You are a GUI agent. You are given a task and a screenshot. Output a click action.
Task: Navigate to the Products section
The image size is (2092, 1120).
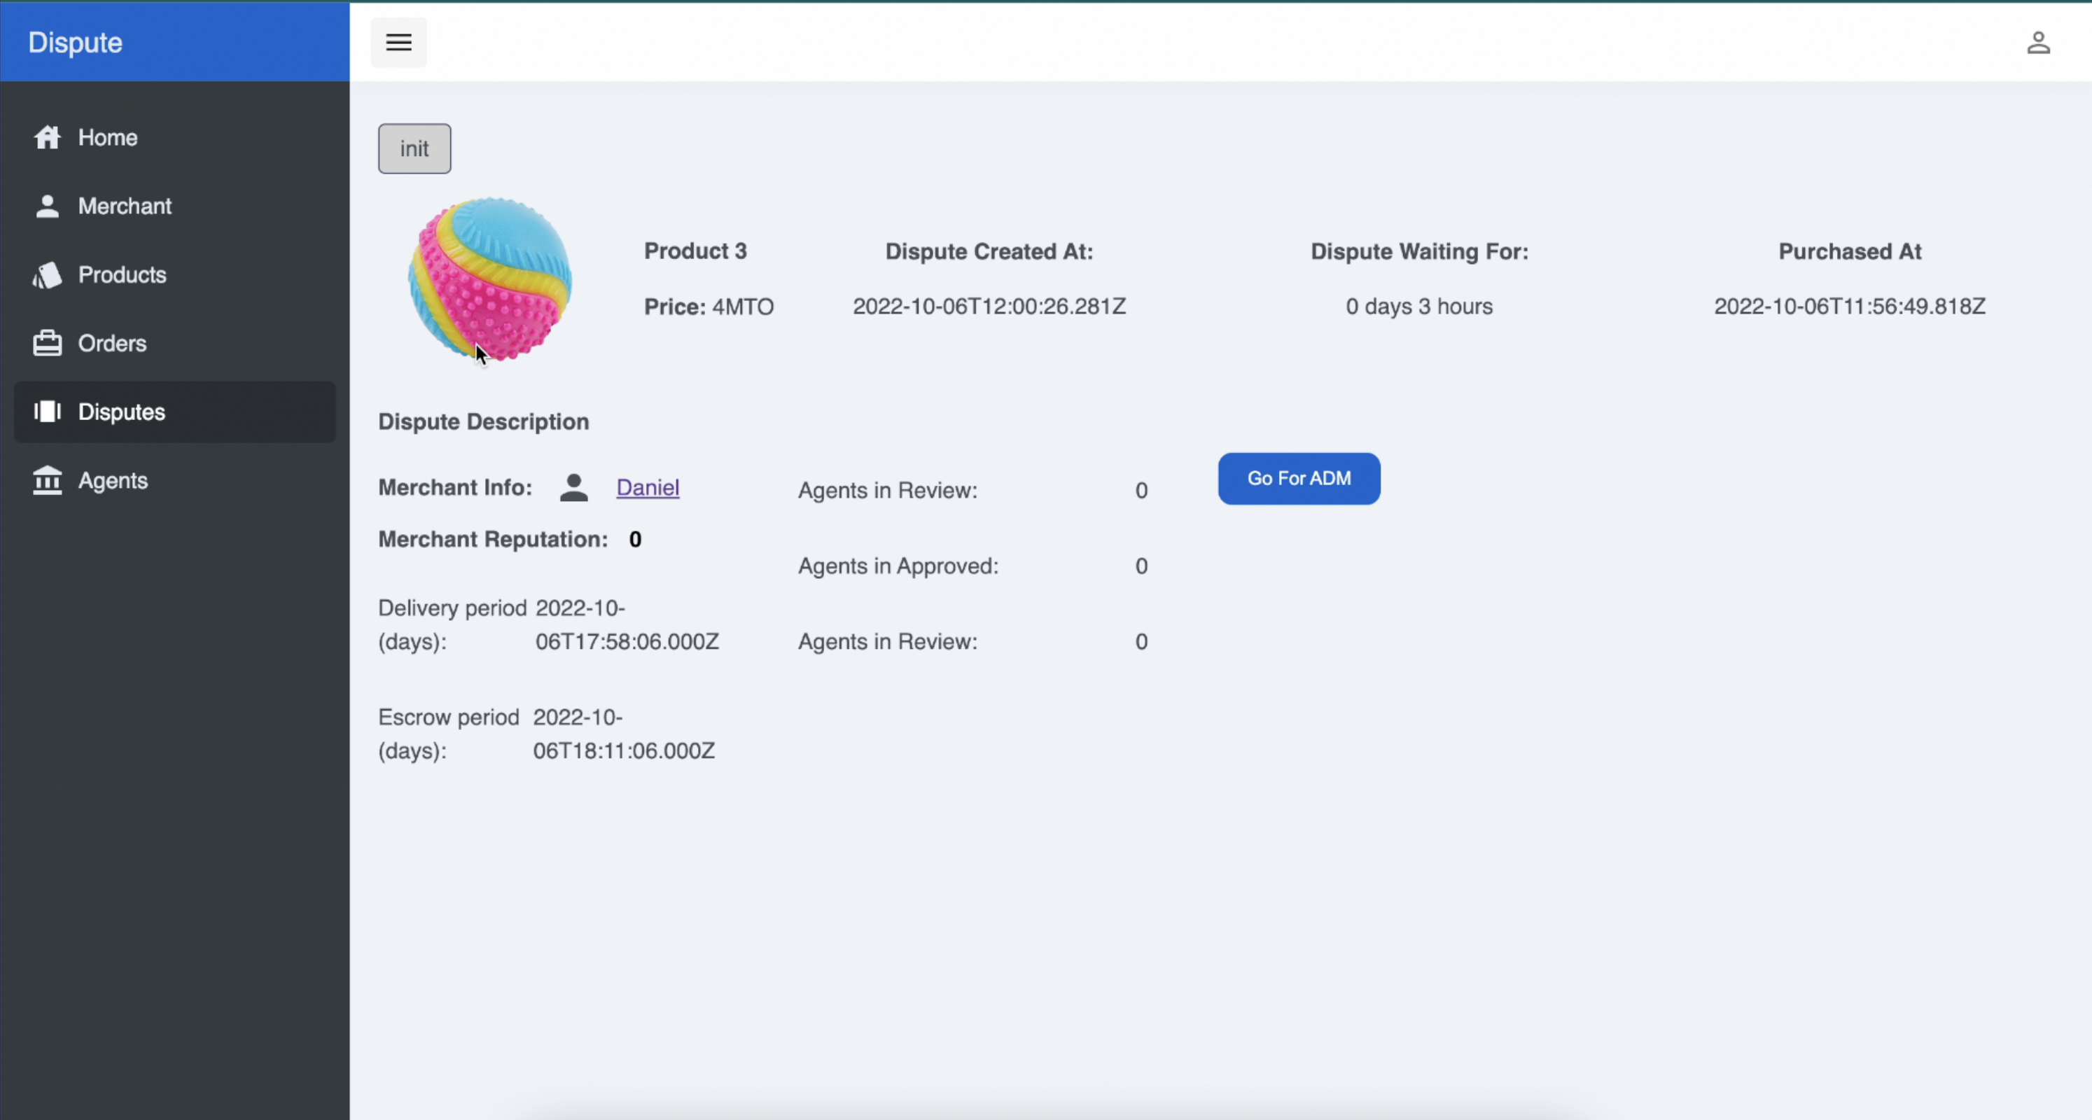(x=122, y=275)
